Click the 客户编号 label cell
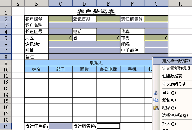This screenshot has width=192, height=130. click(x=36, y=19)
